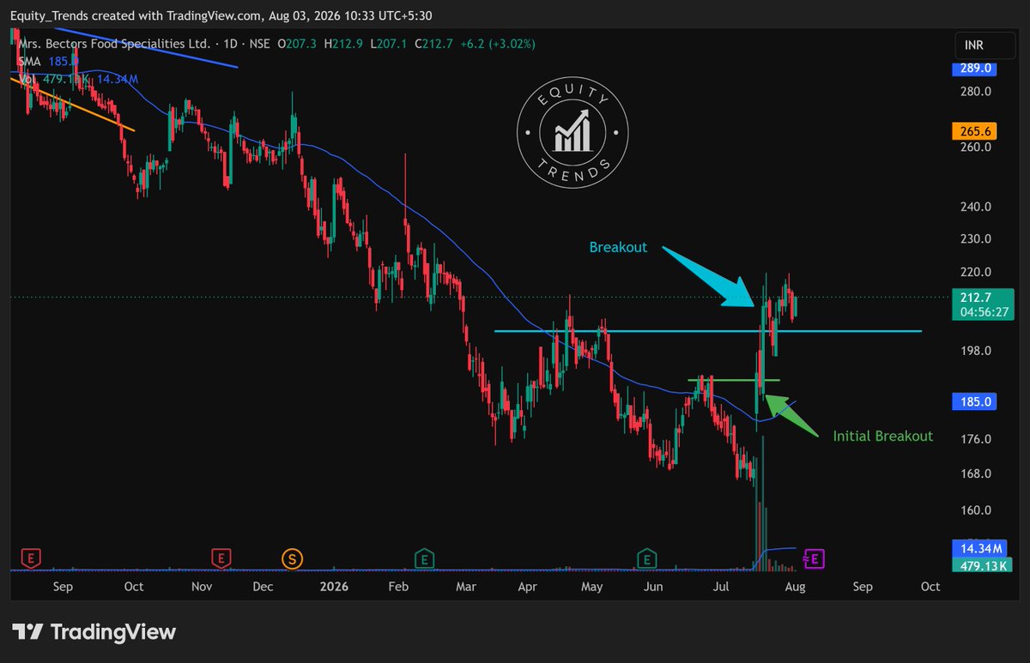This screenshot has height=663, width=1030.
Task: Click the Jun label on time axis
Action: tap(655, 587)
